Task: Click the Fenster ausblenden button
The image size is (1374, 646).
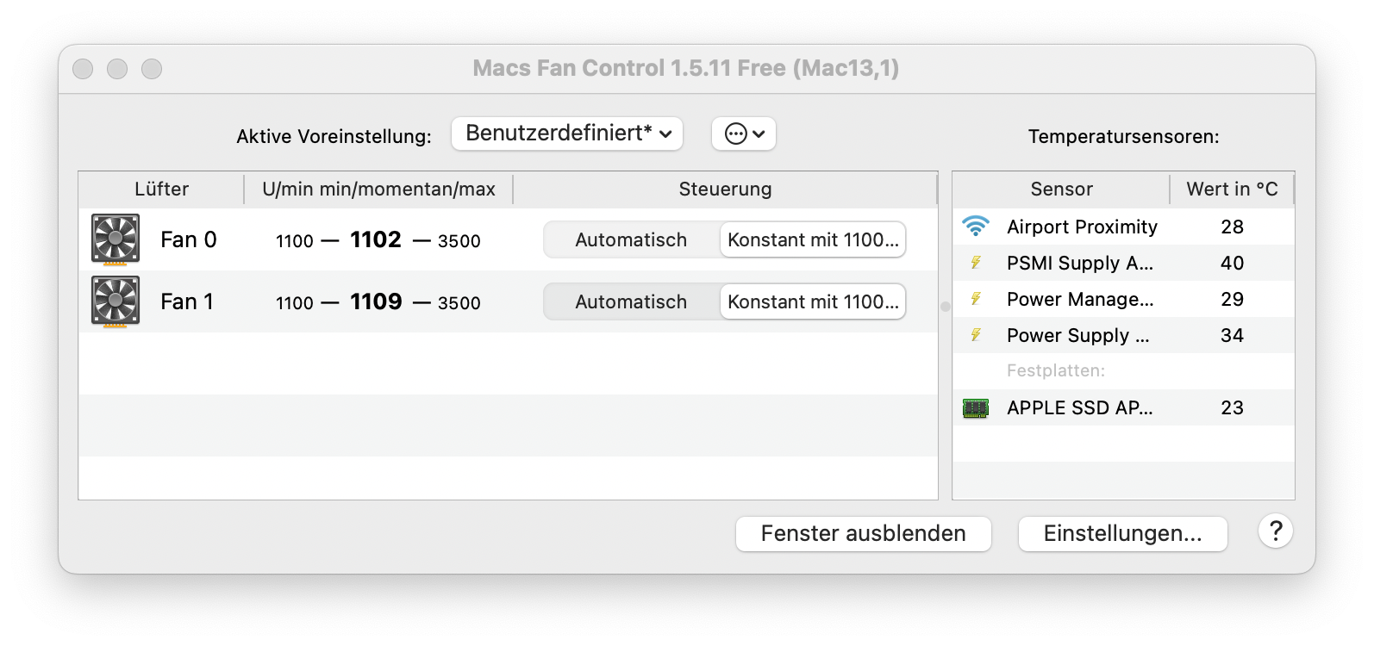Action: pos(863,533)
